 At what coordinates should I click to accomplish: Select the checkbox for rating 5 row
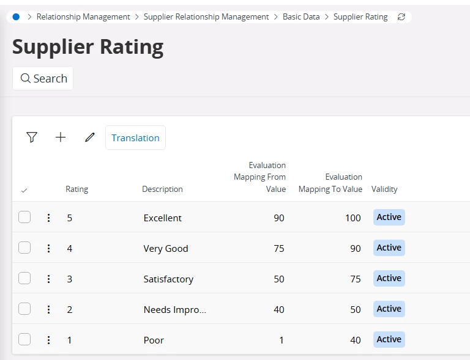(24, 217)
